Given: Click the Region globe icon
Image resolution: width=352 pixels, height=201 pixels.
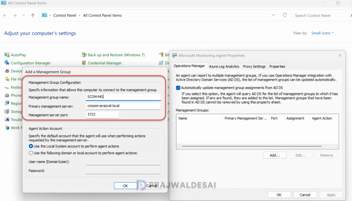Looking at the screenshot, I should (7, 103).
